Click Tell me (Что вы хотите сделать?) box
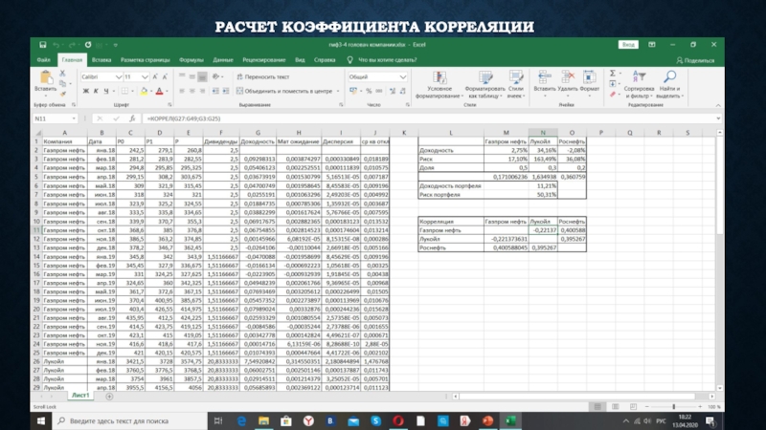 point(382,60)
